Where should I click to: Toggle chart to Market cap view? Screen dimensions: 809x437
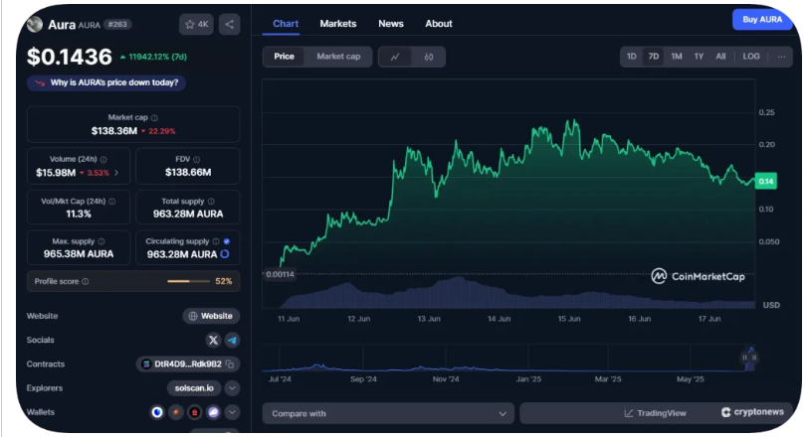coord(338,57)
